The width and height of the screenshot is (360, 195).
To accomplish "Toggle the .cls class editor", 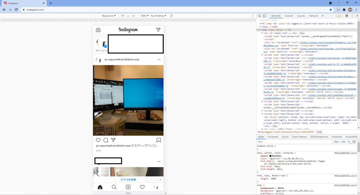I will click(343, 142).
